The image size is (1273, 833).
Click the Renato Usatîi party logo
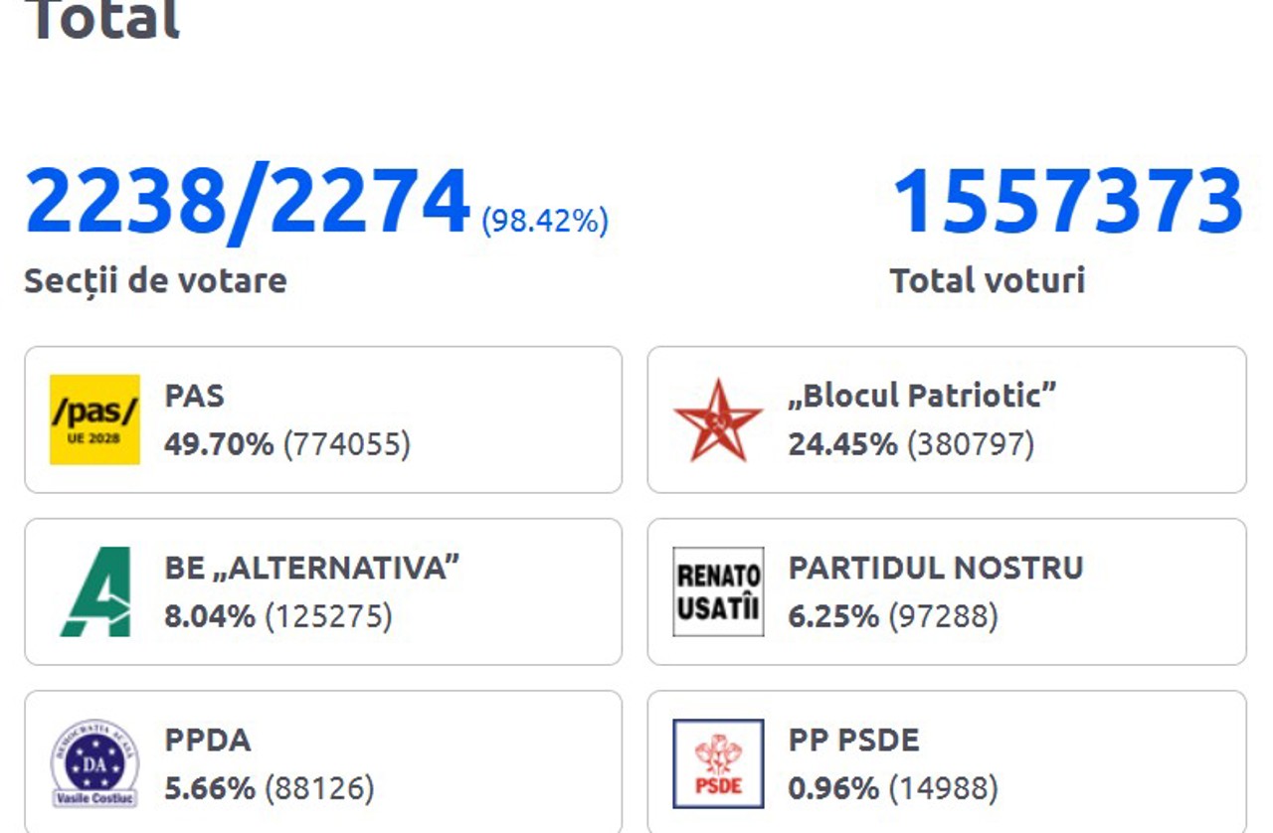[718, 591]
